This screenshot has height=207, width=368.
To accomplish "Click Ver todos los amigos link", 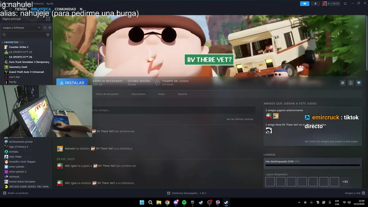I will [x=331, y=141].
